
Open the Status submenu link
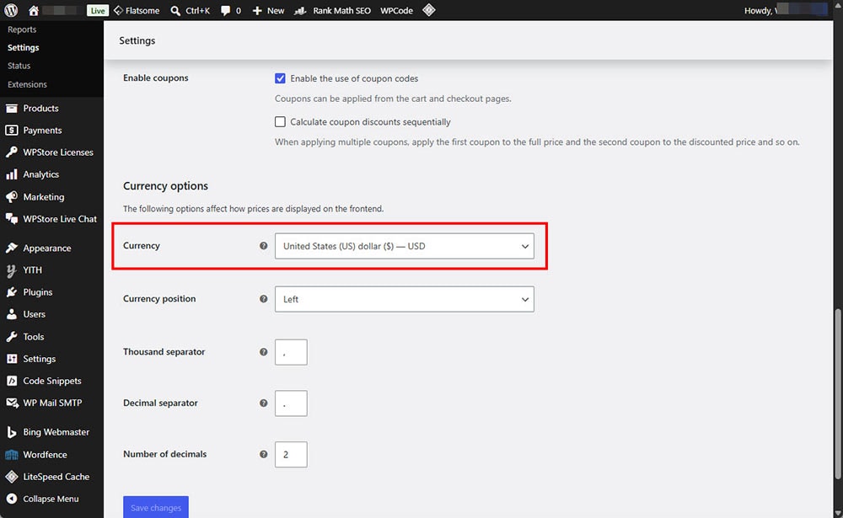coord(19,66)
